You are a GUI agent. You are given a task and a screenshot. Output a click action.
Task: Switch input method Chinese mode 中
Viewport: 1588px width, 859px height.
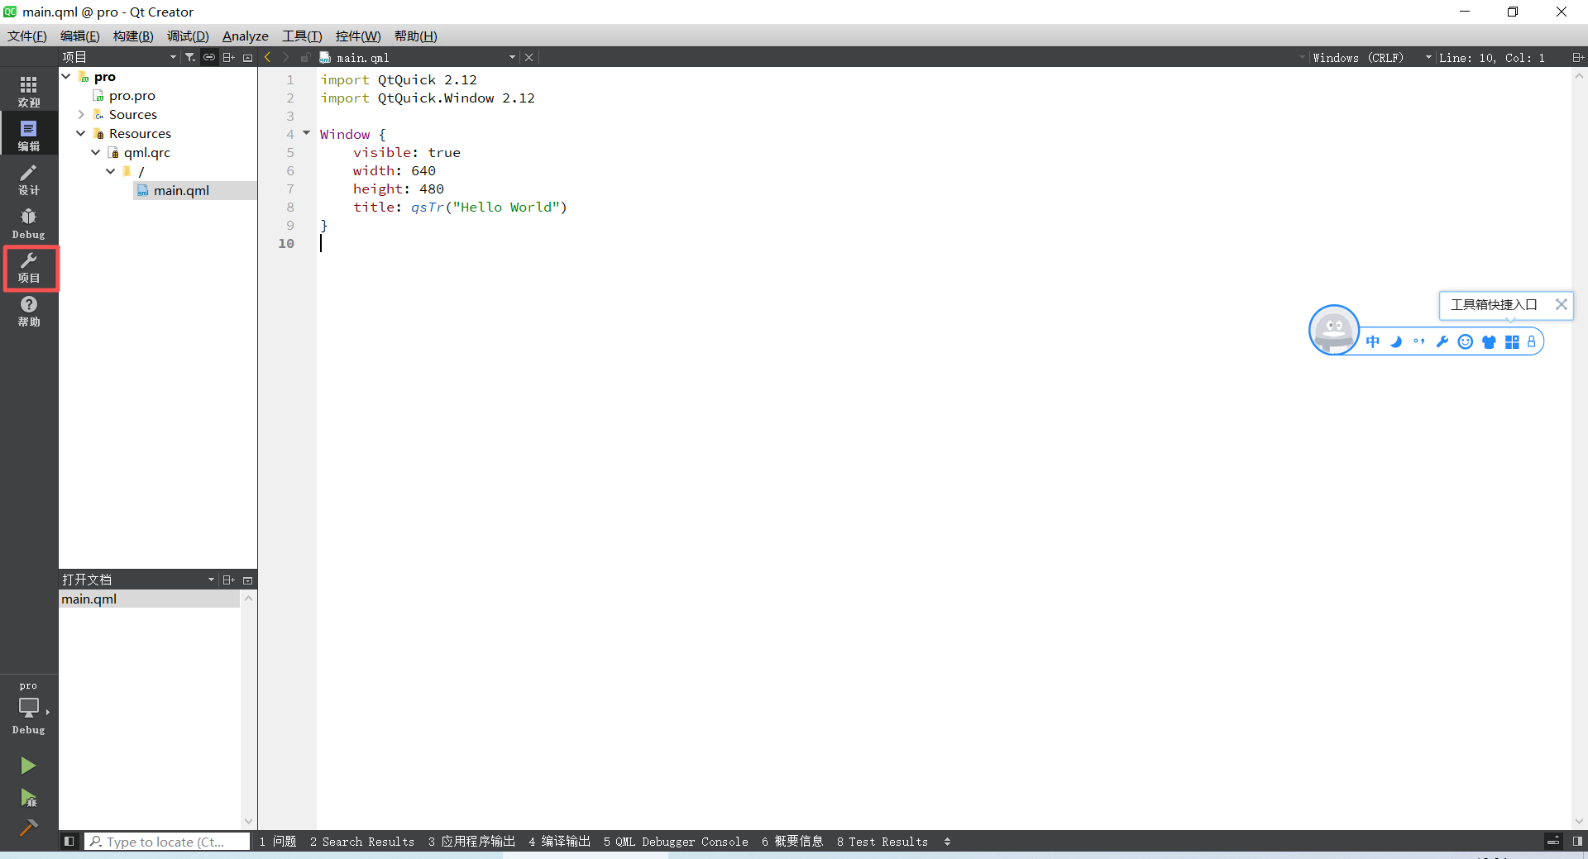click(1373, 341)
